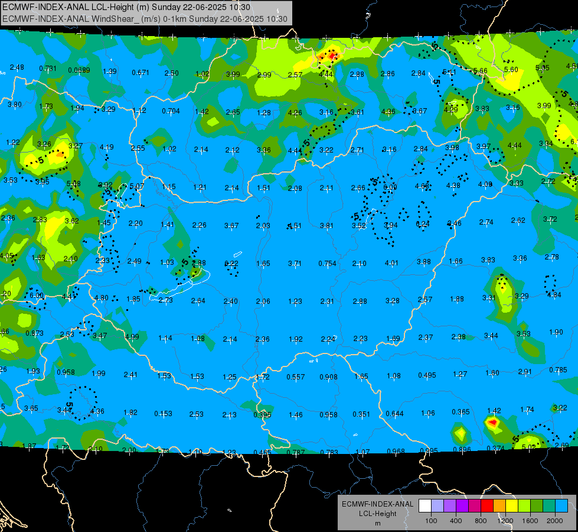Click the legend text LCL-Height
578x532 pixels.
pos(377,514)
